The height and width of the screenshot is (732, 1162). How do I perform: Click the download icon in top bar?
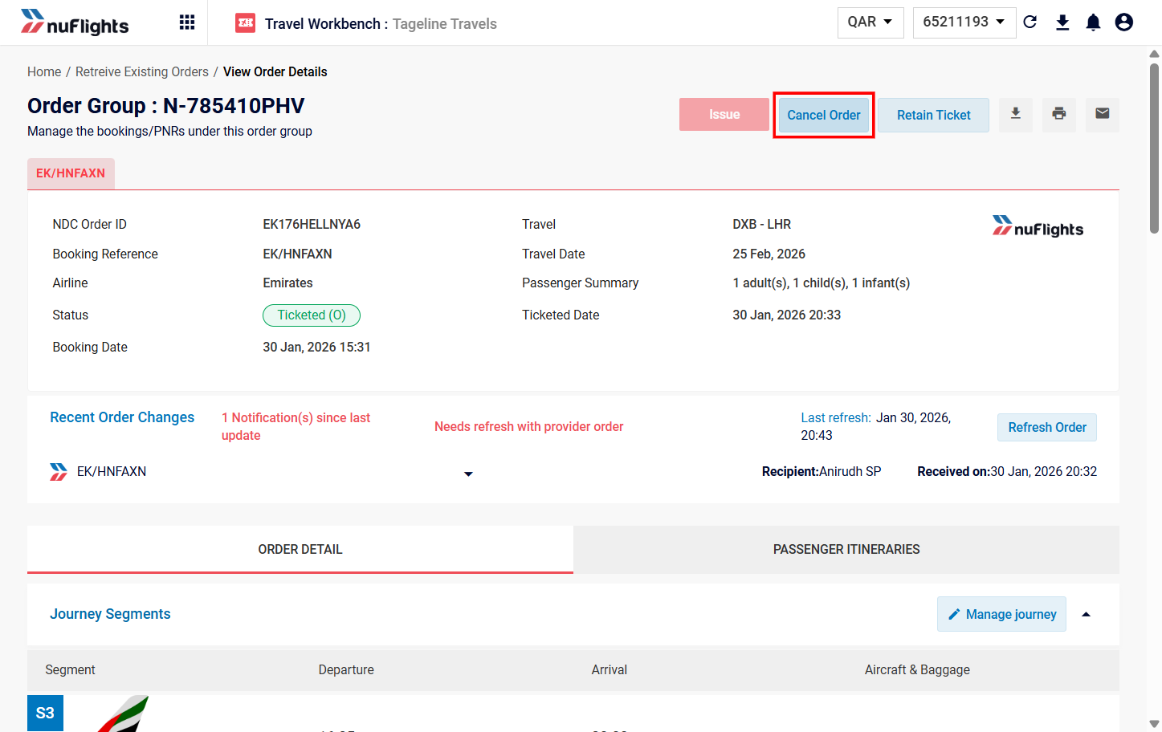pyautogui.click(x=1062, y=22)
